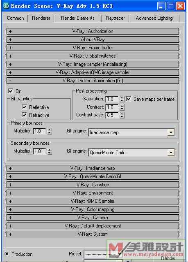Expand the V-Ray:: Frame buffer rollout plus icon
Image resolution: width=188 pixels, height=262 pixels.
10,48
